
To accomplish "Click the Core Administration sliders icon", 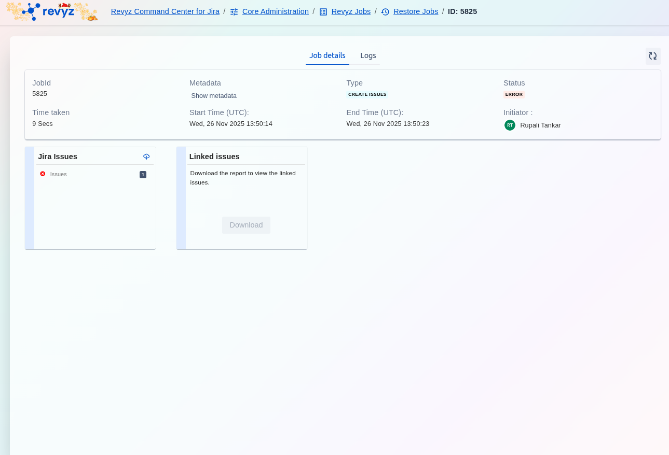I will pyautogui.click(x=234, y=12).
